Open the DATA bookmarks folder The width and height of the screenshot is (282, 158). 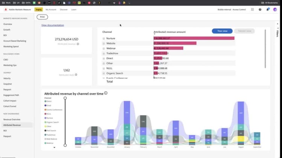[x=26, y=3]
